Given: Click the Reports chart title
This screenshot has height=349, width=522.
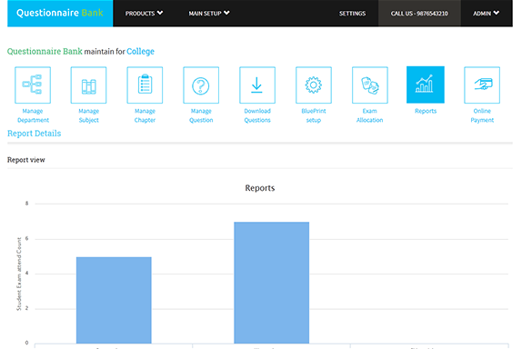Looking at the screenshot, I should [260, 188].
